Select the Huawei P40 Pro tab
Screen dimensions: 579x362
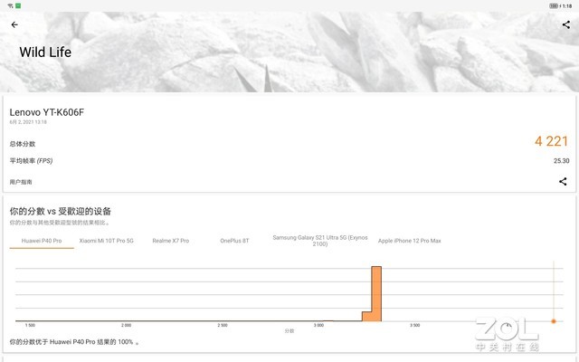click(x=42, y=241)
